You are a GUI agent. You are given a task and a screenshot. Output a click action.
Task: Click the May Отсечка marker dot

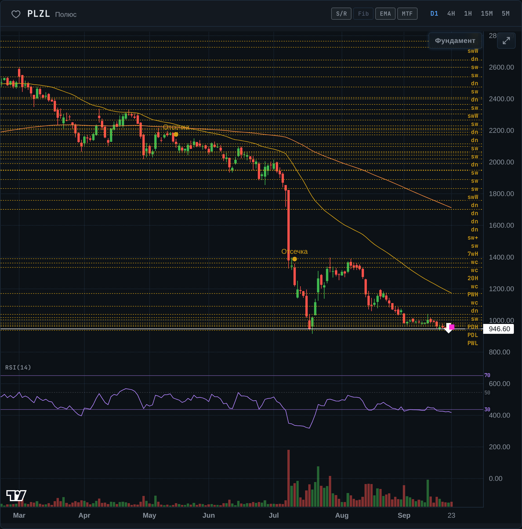(x=176, y=135)
